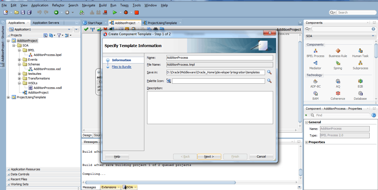
Task: Click the blue help icon in Properties panel
Action: (374, 115)
